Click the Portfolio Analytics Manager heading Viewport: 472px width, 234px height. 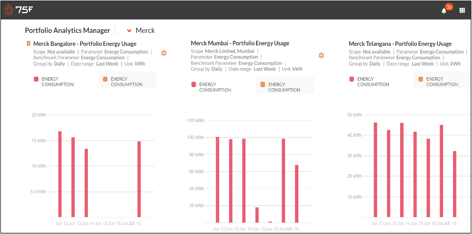67,30
